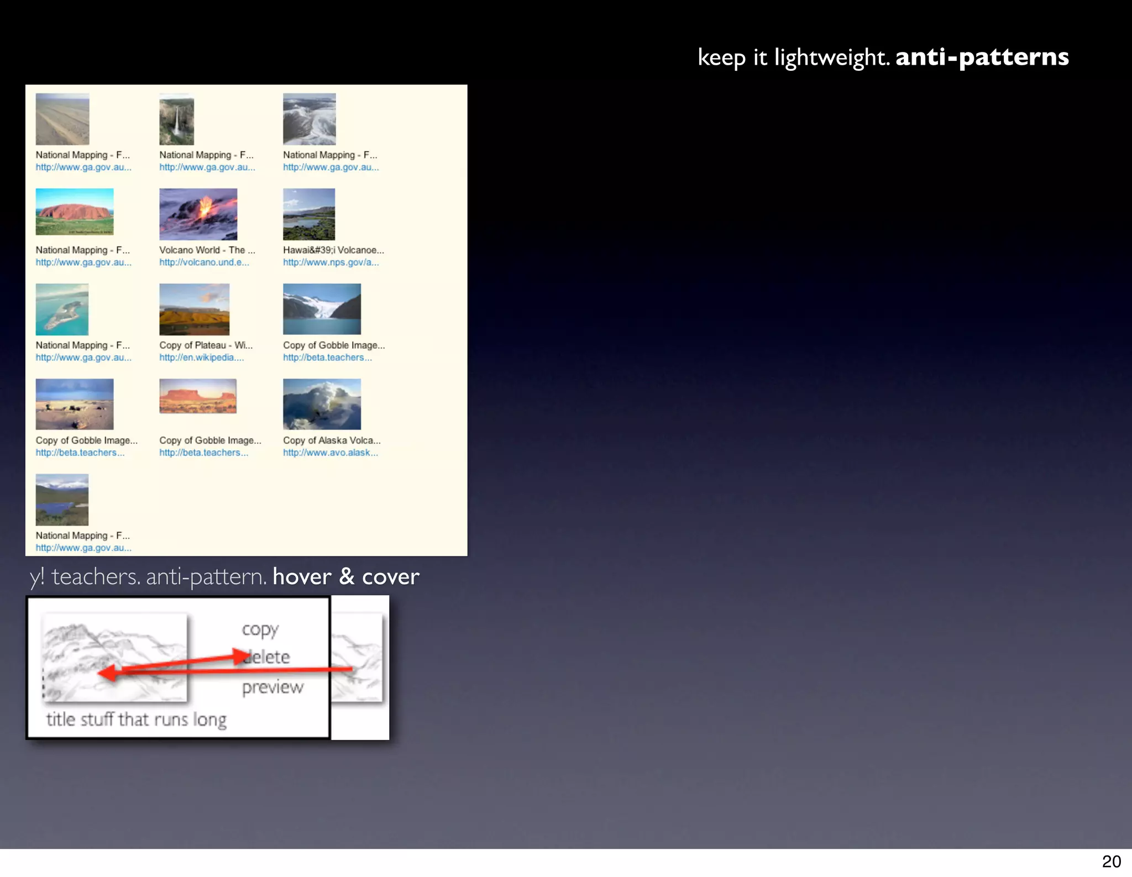Open beta.teachers link under red mesa thumbnail
Image resolution: width=1132 pixels, height=877 pixels.
click(204, 453)
